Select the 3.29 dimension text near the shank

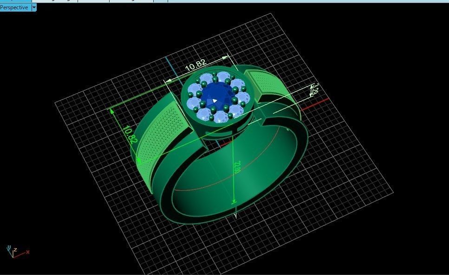(315, 89)
